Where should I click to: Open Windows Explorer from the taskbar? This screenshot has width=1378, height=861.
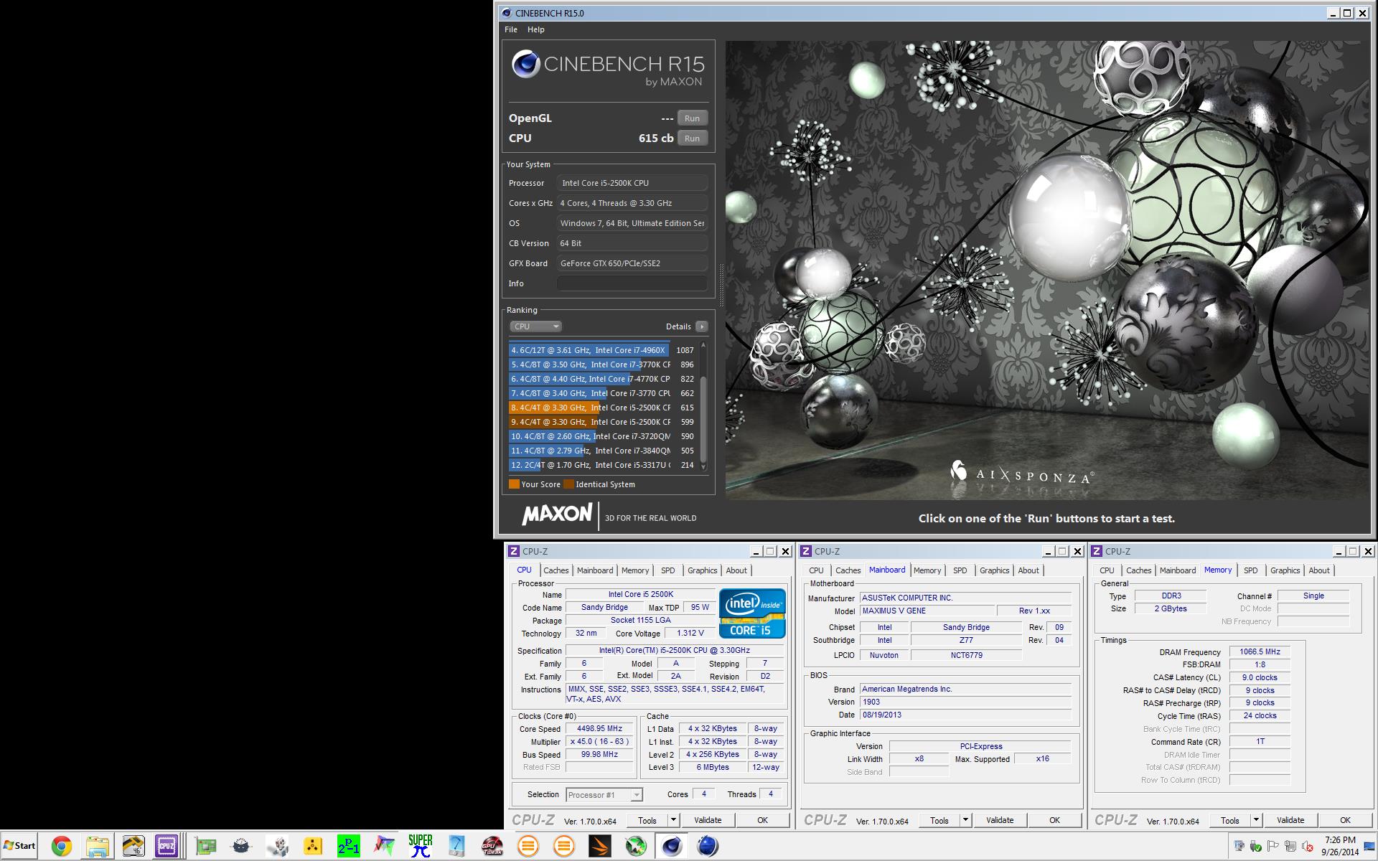click(98, 847)
